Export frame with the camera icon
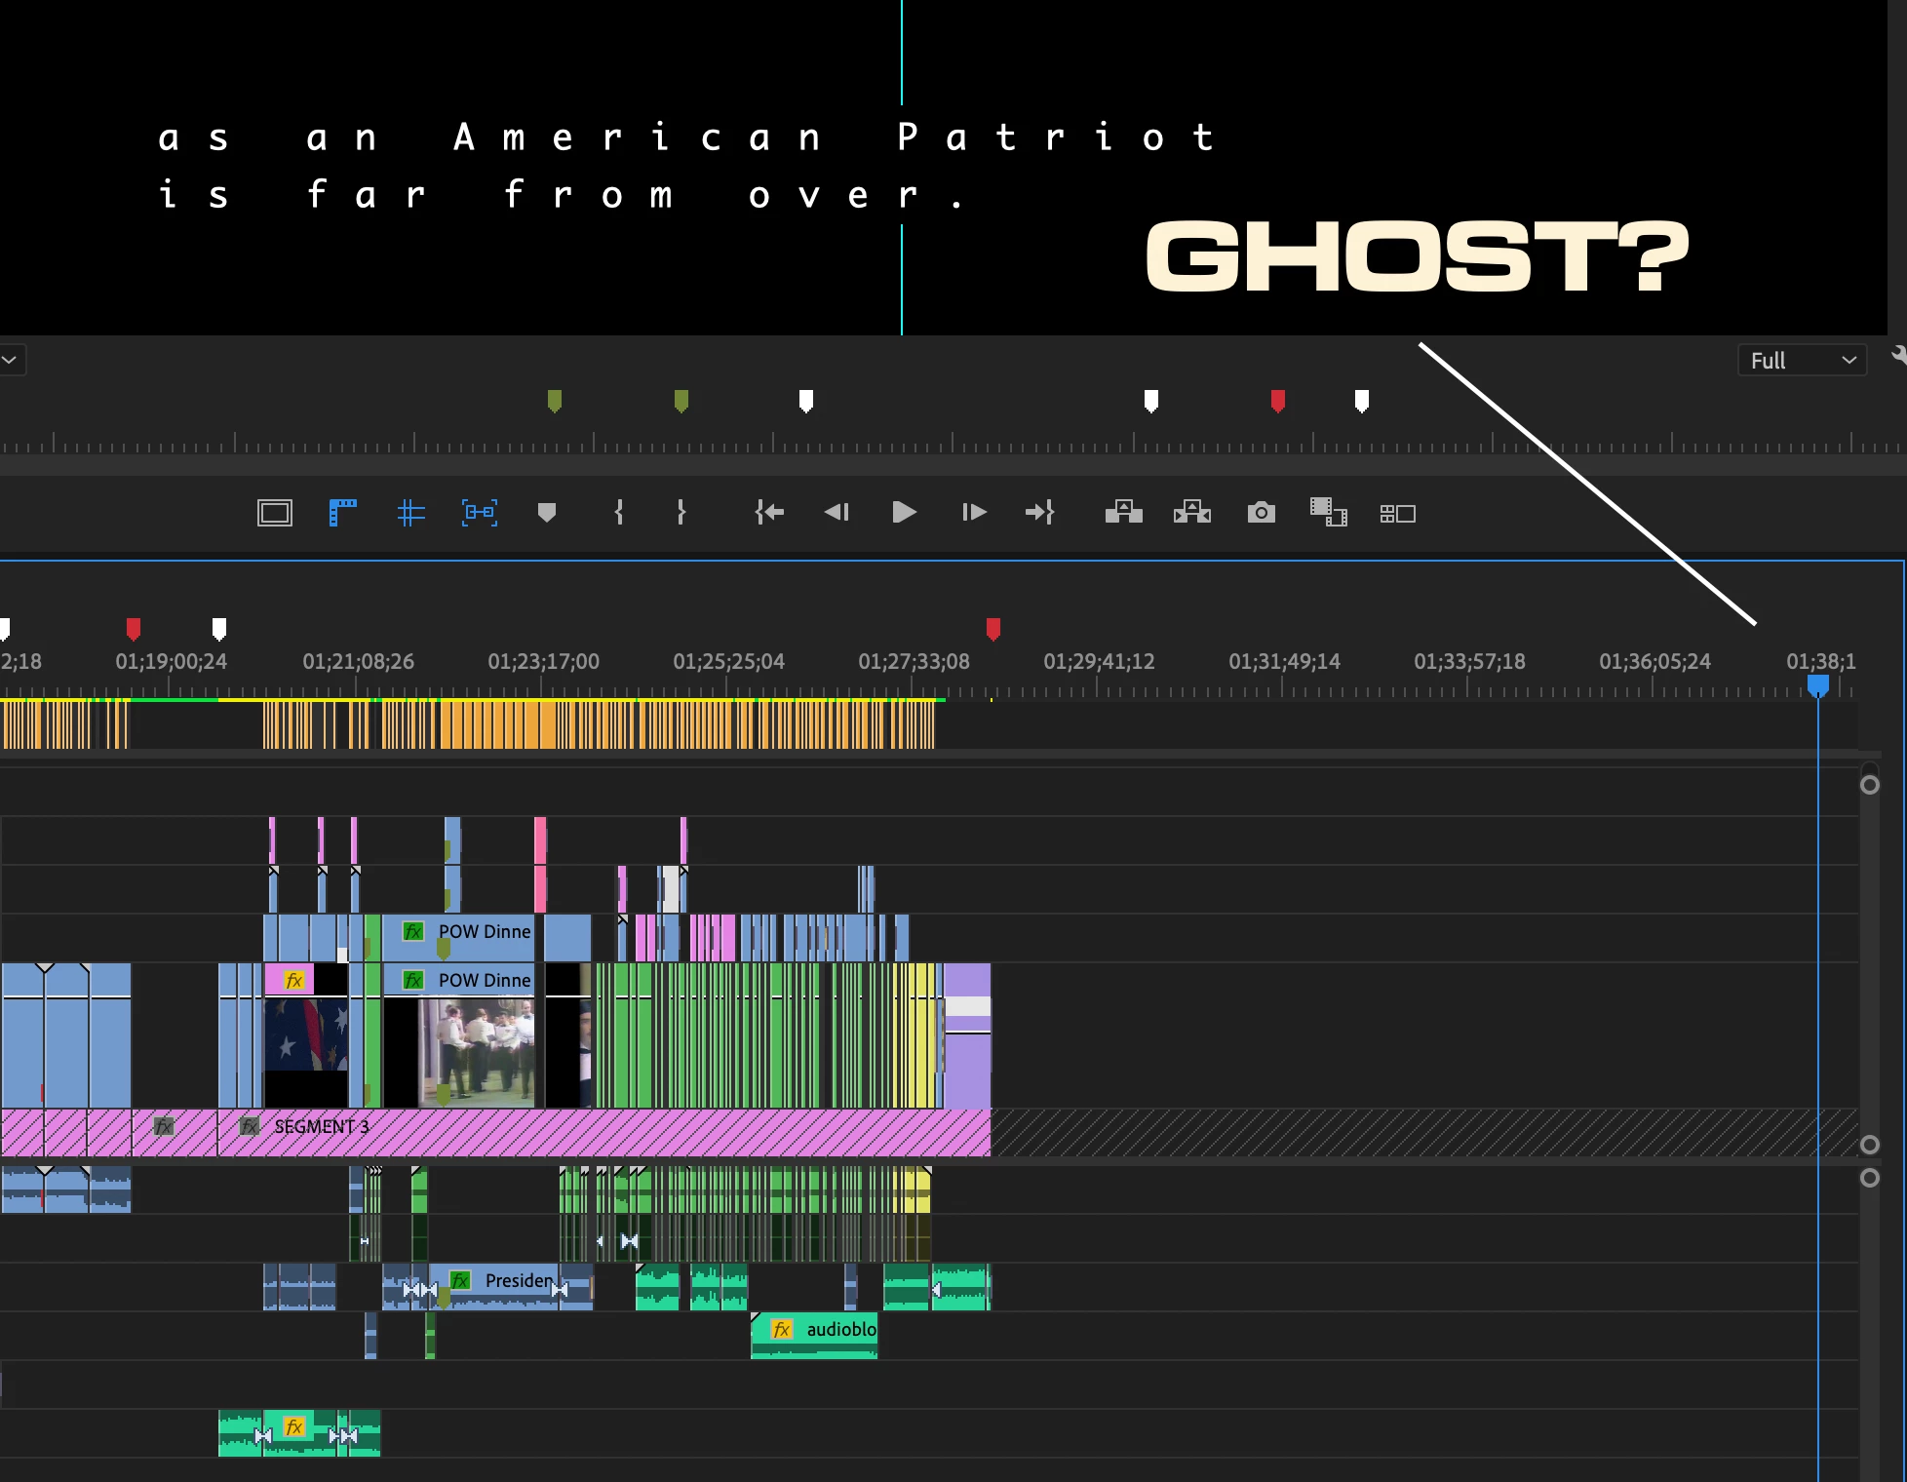Image resolution: width=1907 pixels, height=1482 pixels. [1261, 513]
